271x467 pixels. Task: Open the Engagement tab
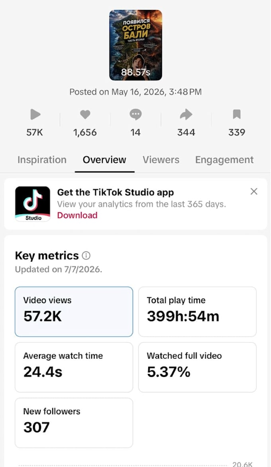click(x=224, y=160)
